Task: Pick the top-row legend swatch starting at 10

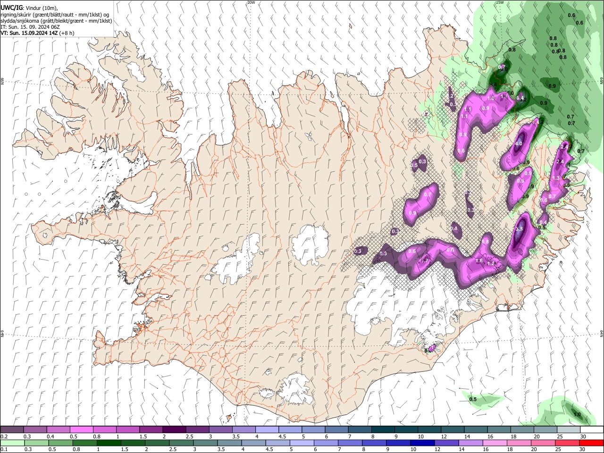Action: [429, 429]
